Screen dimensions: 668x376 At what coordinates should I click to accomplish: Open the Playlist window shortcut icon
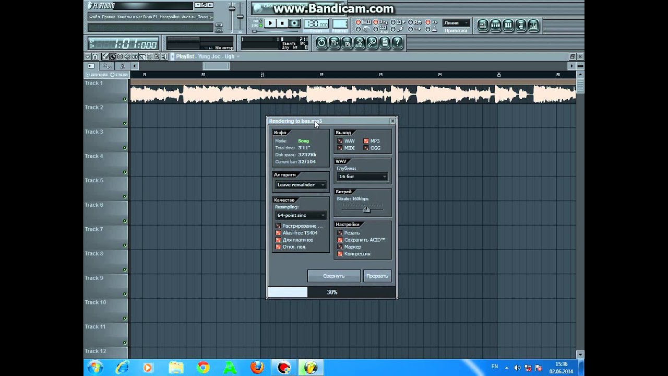tap(483, 25)
